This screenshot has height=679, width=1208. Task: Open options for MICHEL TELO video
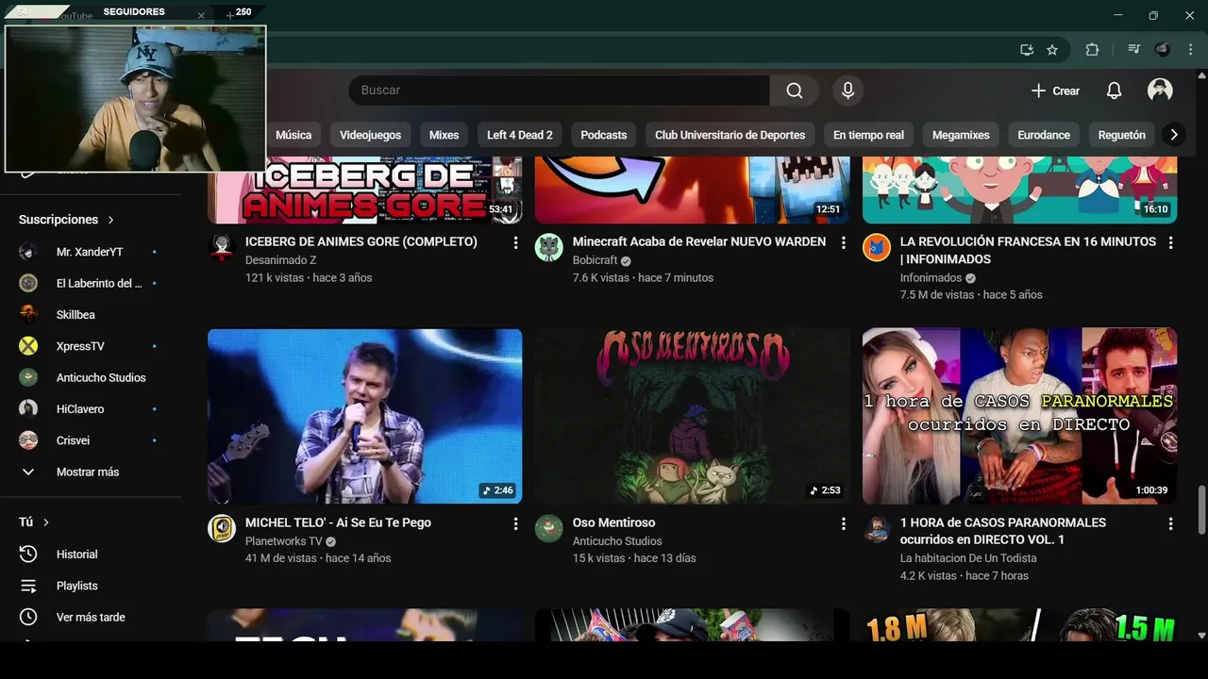click(x=515, y=523)
